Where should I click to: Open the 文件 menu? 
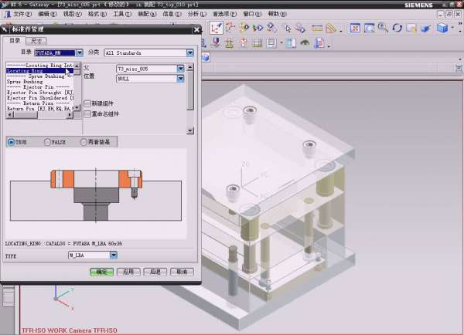tap(19, 14)
